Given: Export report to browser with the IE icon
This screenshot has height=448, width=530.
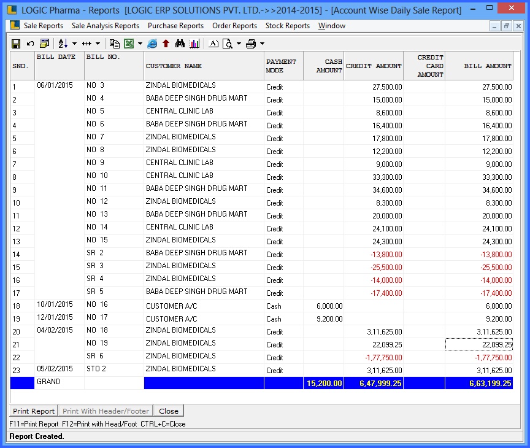Looking at the screenshot, I should 153,43.
